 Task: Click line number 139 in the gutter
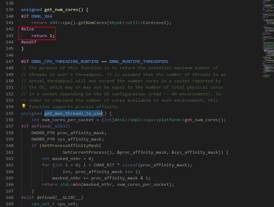(x=10, y=10)
